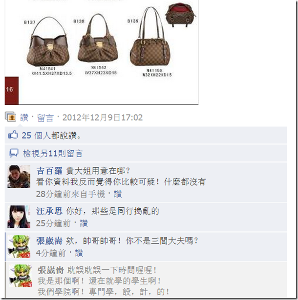298x300 pixels.
Task: Open 吉百羅's profile name link
Action: point(49,171)
